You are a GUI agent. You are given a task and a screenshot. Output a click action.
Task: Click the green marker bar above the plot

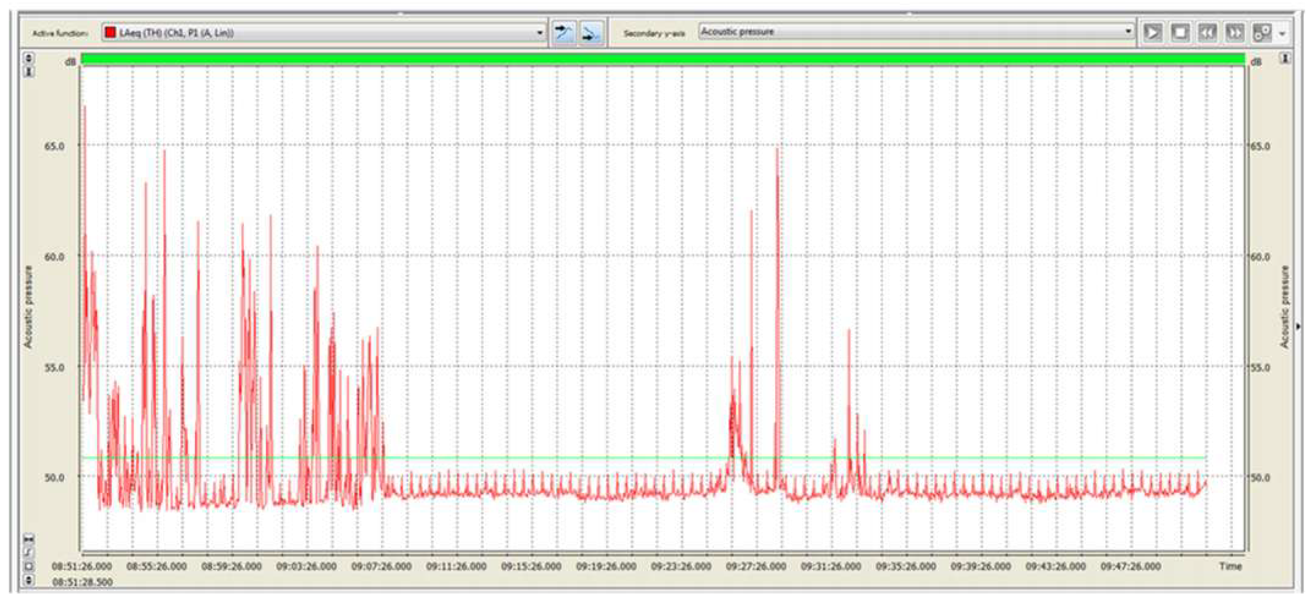click(663, 59)
